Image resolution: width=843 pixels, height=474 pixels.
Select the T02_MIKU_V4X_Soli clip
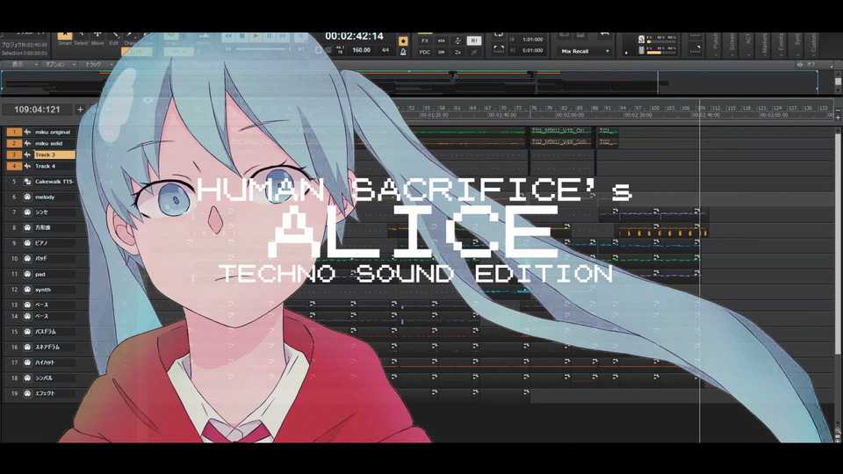point(561,142)
